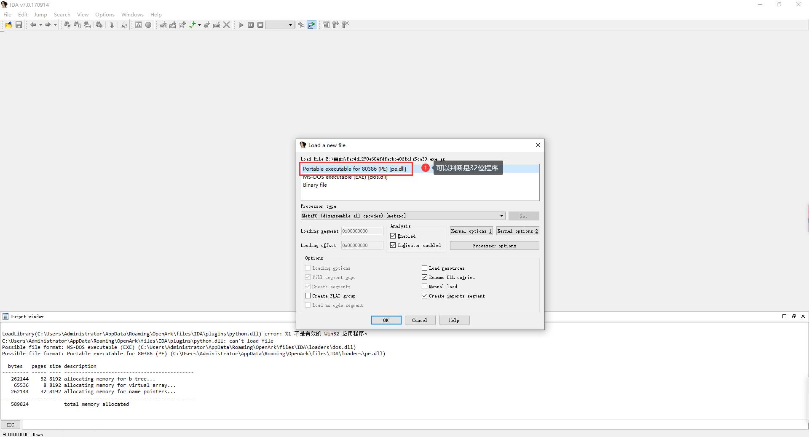809x437 pixels.
Task: Click the Loading segment input field
Action: pyautogui.click(x=362, y=231)
